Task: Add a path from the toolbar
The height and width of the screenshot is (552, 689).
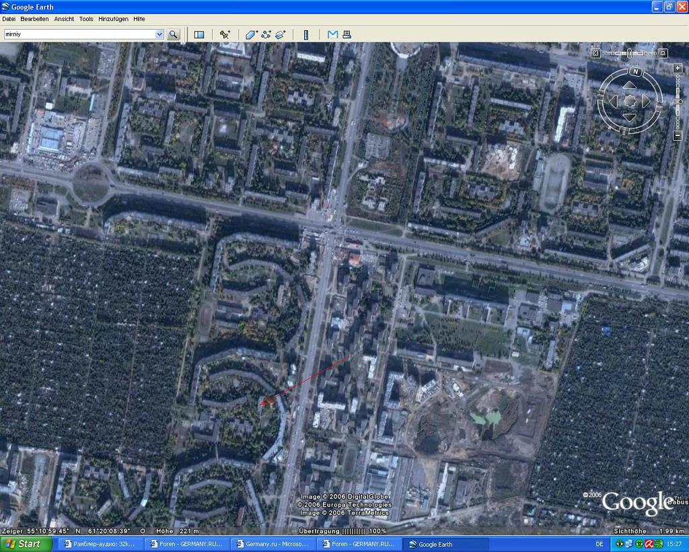Action: pos(266,34)
